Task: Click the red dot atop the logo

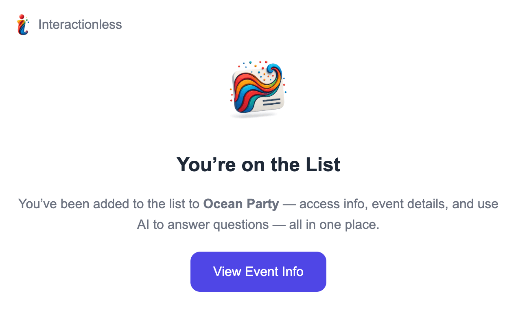Action: click(21, 17)
